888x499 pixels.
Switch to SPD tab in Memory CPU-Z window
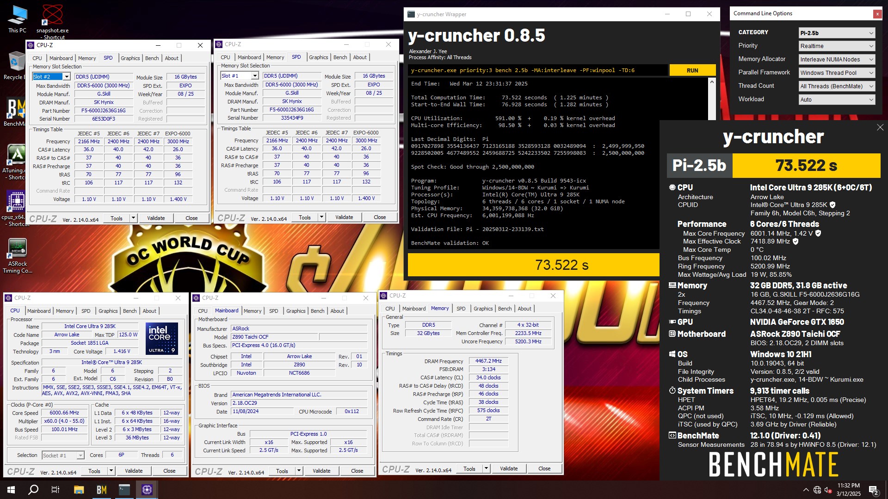(x=461, y=309)
